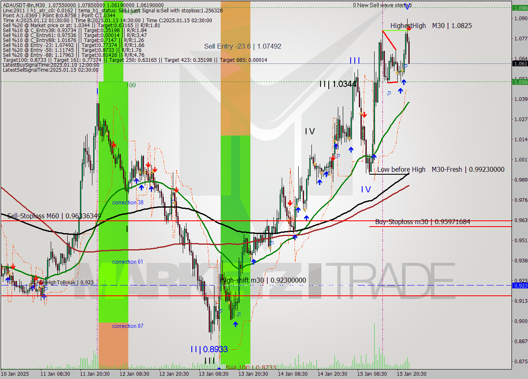Select the 'correction 61' label
The height and width of the screenshot is (379, 528).
coord(128,262)
